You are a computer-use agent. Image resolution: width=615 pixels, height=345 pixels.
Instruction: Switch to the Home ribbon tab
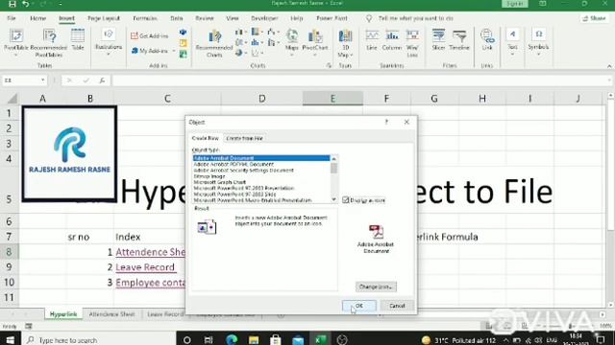point(38,18)
